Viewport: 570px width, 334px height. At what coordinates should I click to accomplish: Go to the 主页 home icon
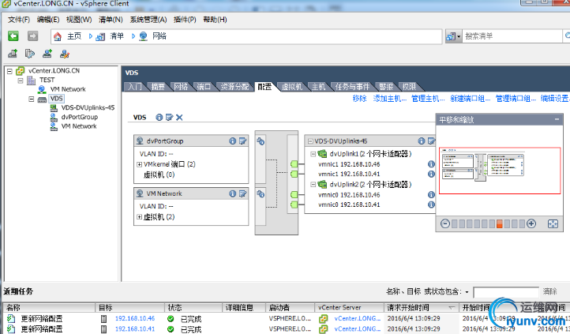(58, 36)
